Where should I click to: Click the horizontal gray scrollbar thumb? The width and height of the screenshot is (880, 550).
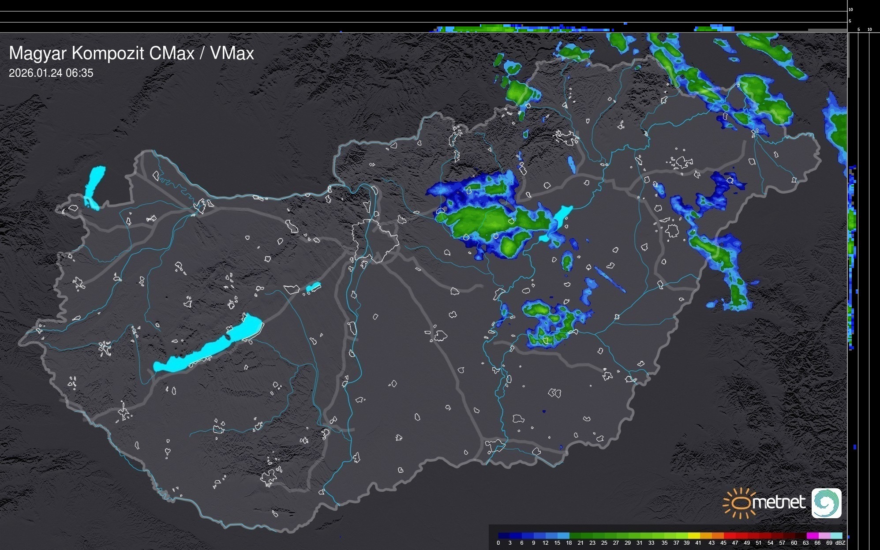pyautogui.click(x=827, y=30)
